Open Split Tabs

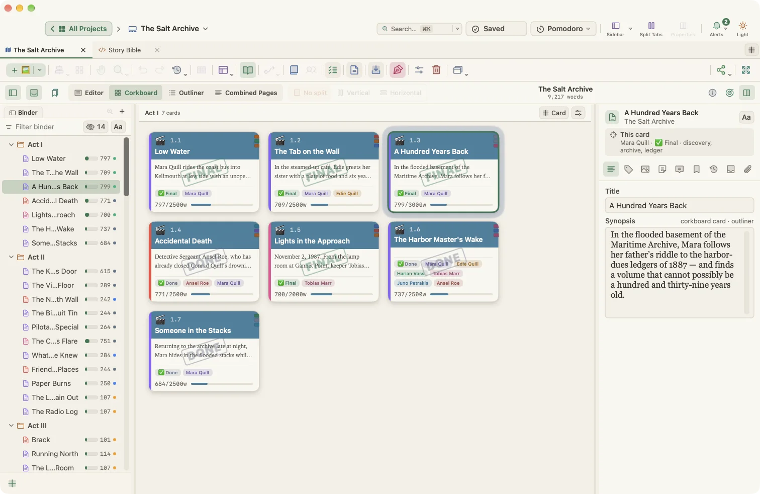pyautogui.click(x=651, y=29)
